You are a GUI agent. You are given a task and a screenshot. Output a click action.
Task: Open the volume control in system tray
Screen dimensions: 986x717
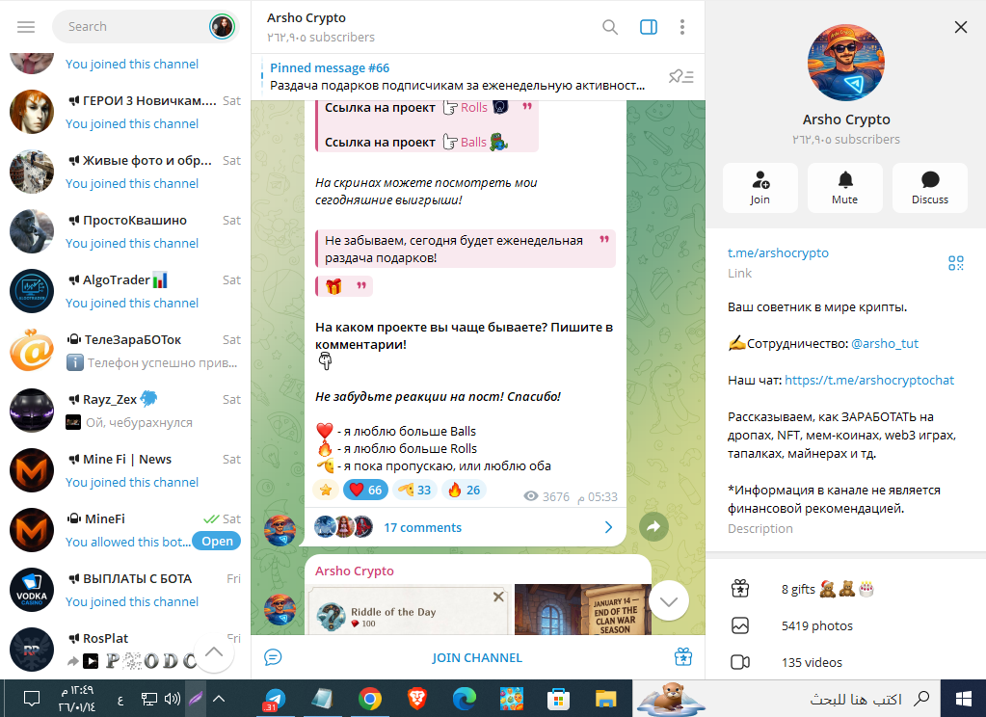(x=172, y=699)
